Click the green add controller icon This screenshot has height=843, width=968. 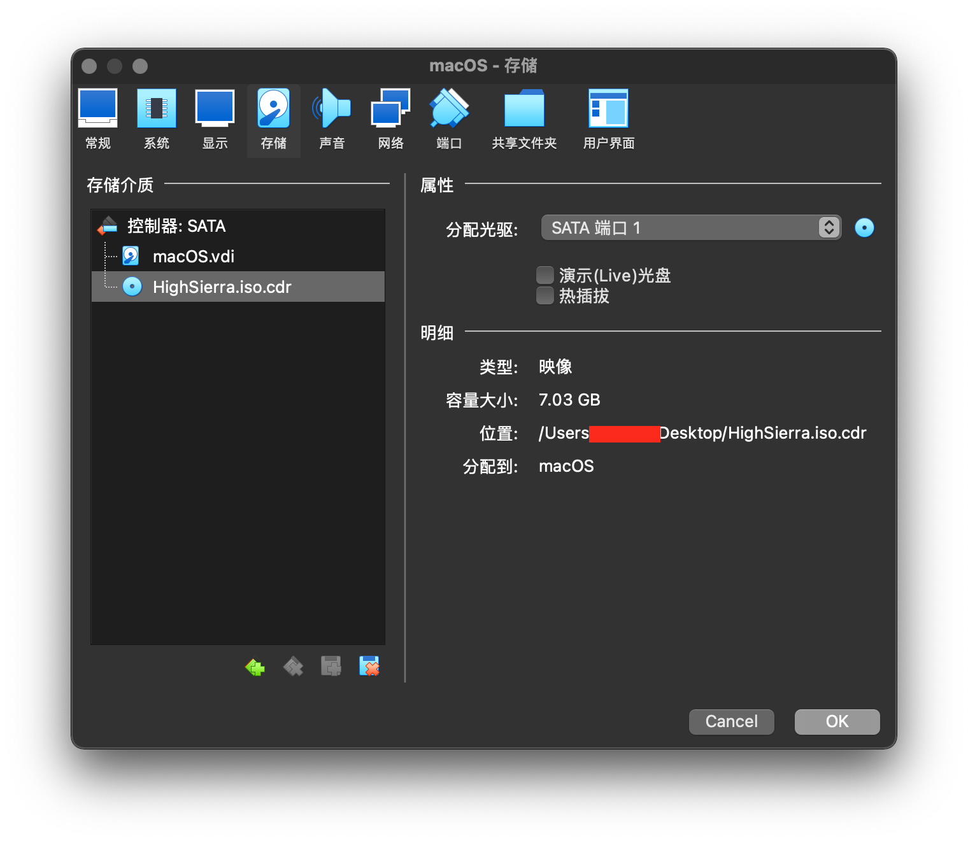[255, 667]
